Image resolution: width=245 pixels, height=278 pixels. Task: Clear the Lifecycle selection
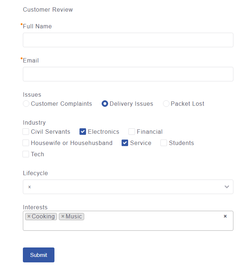(x=29, y=187)
